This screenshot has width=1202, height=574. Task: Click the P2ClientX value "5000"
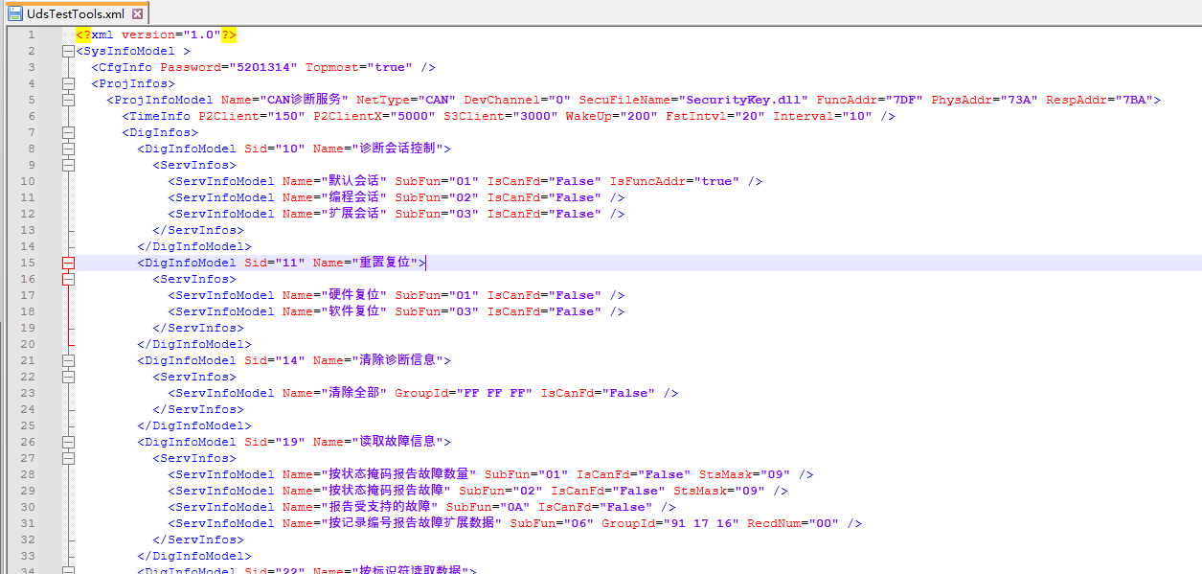pyautogui.click(x=413, y=116)
